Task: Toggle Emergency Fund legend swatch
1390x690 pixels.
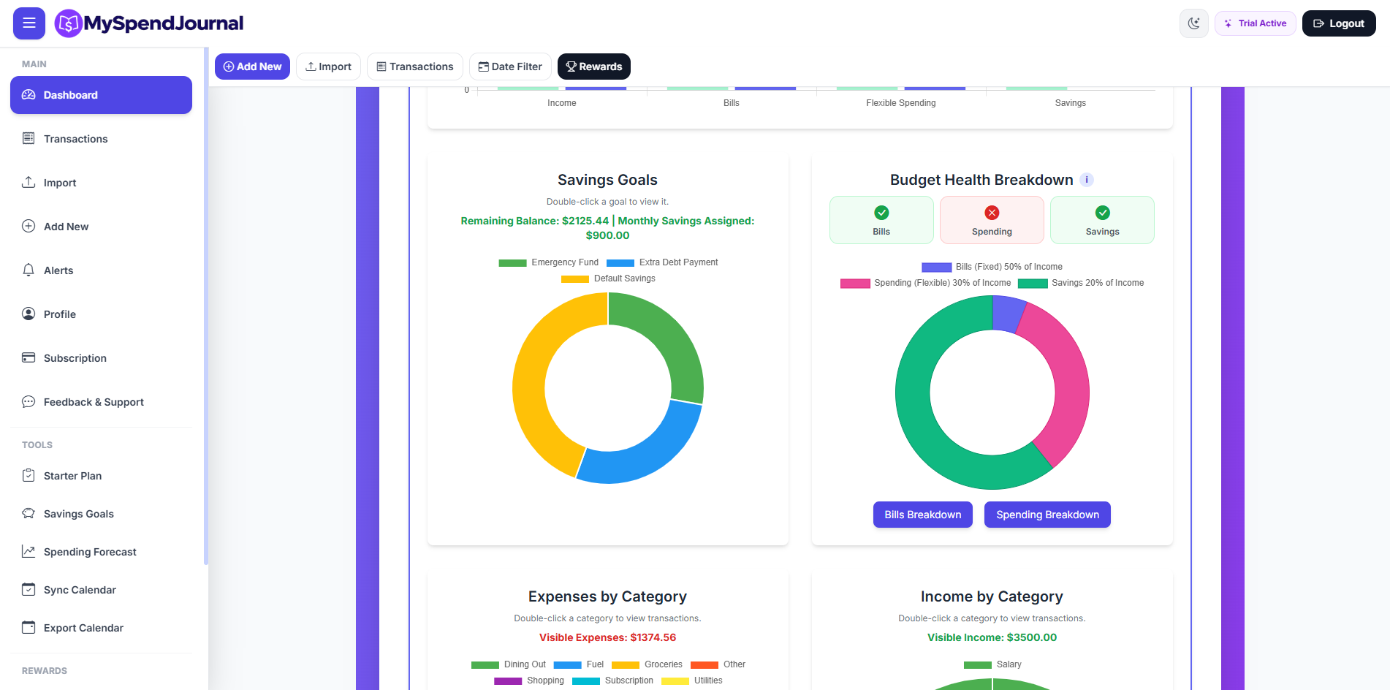Action: tap(512, 263)
